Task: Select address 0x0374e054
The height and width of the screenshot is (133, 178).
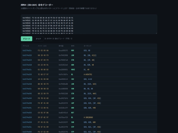Action: [x=27, y=117]
